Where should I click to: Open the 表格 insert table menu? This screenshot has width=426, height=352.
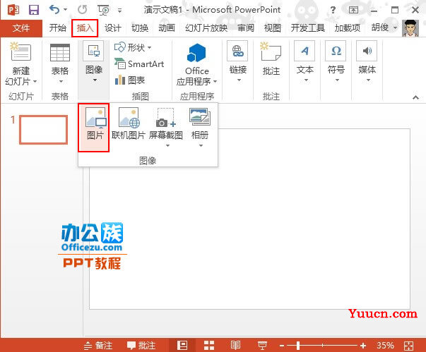point(60,63)
